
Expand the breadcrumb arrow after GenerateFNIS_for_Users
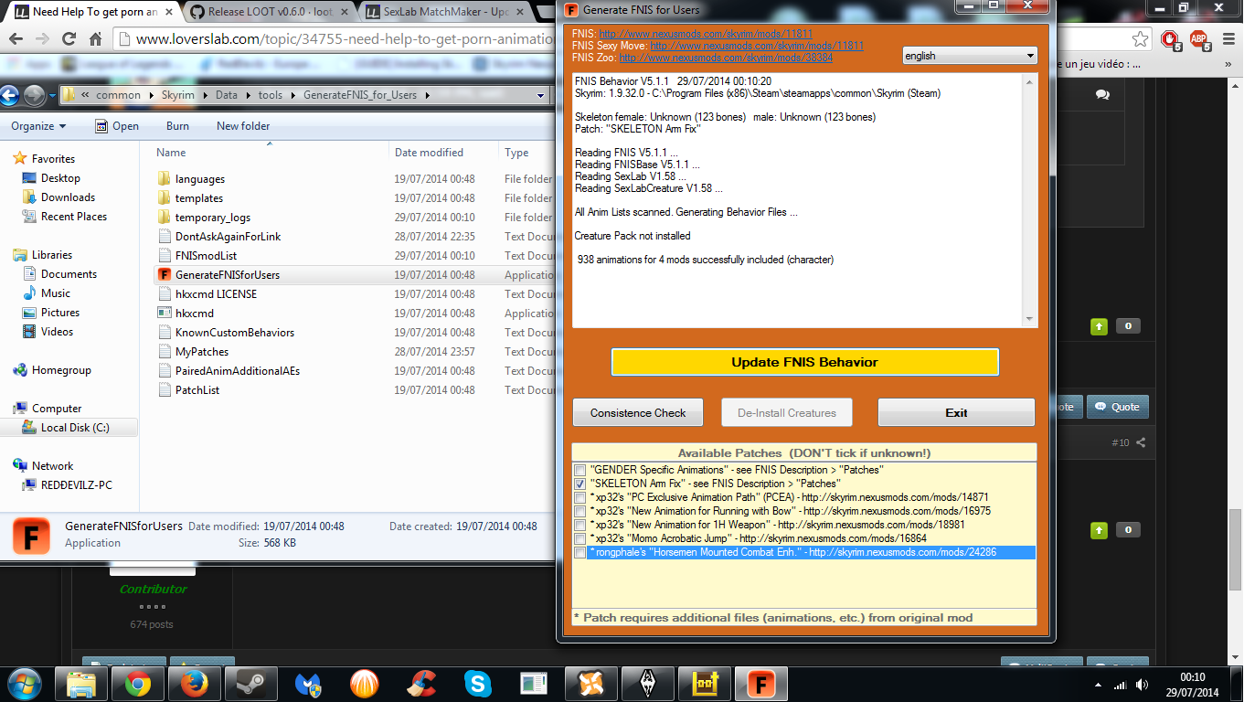(426, 95)
